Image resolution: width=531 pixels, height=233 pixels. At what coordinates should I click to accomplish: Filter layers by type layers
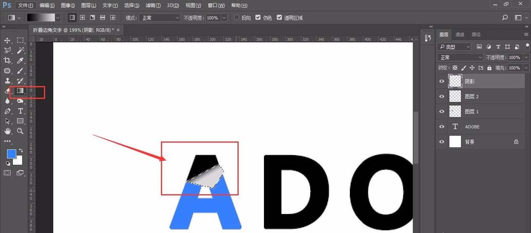pos(498,47)
